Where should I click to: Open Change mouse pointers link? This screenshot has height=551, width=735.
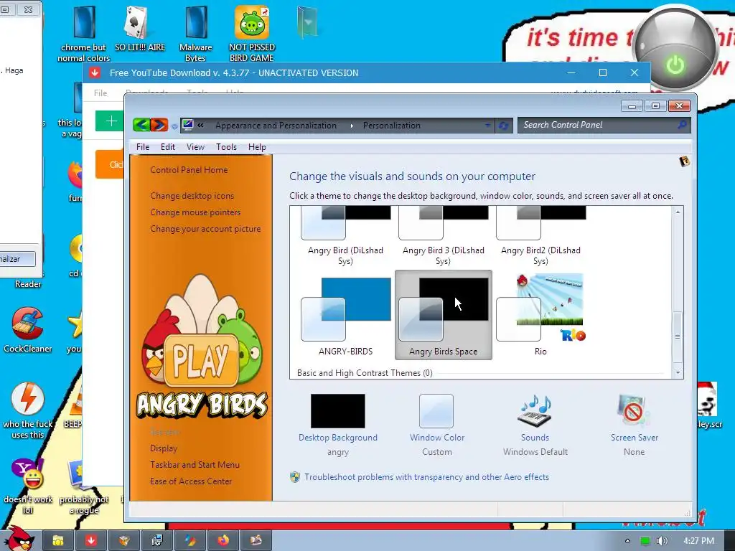coord(195,212)
